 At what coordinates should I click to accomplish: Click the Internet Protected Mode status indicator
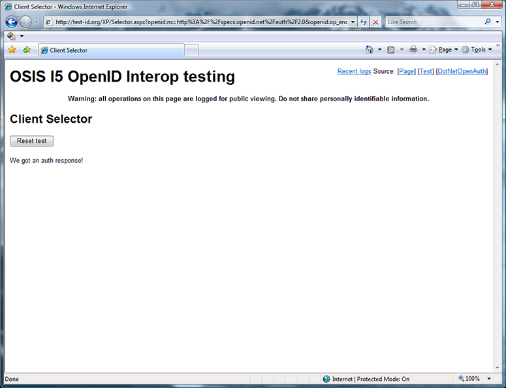pos(366,379)
